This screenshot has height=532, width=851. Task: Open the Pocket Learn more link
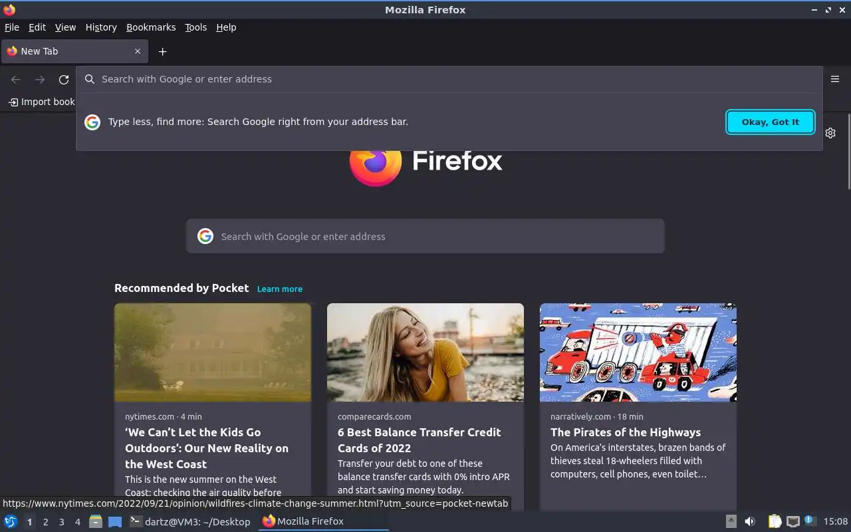click(x=280, y=289)
